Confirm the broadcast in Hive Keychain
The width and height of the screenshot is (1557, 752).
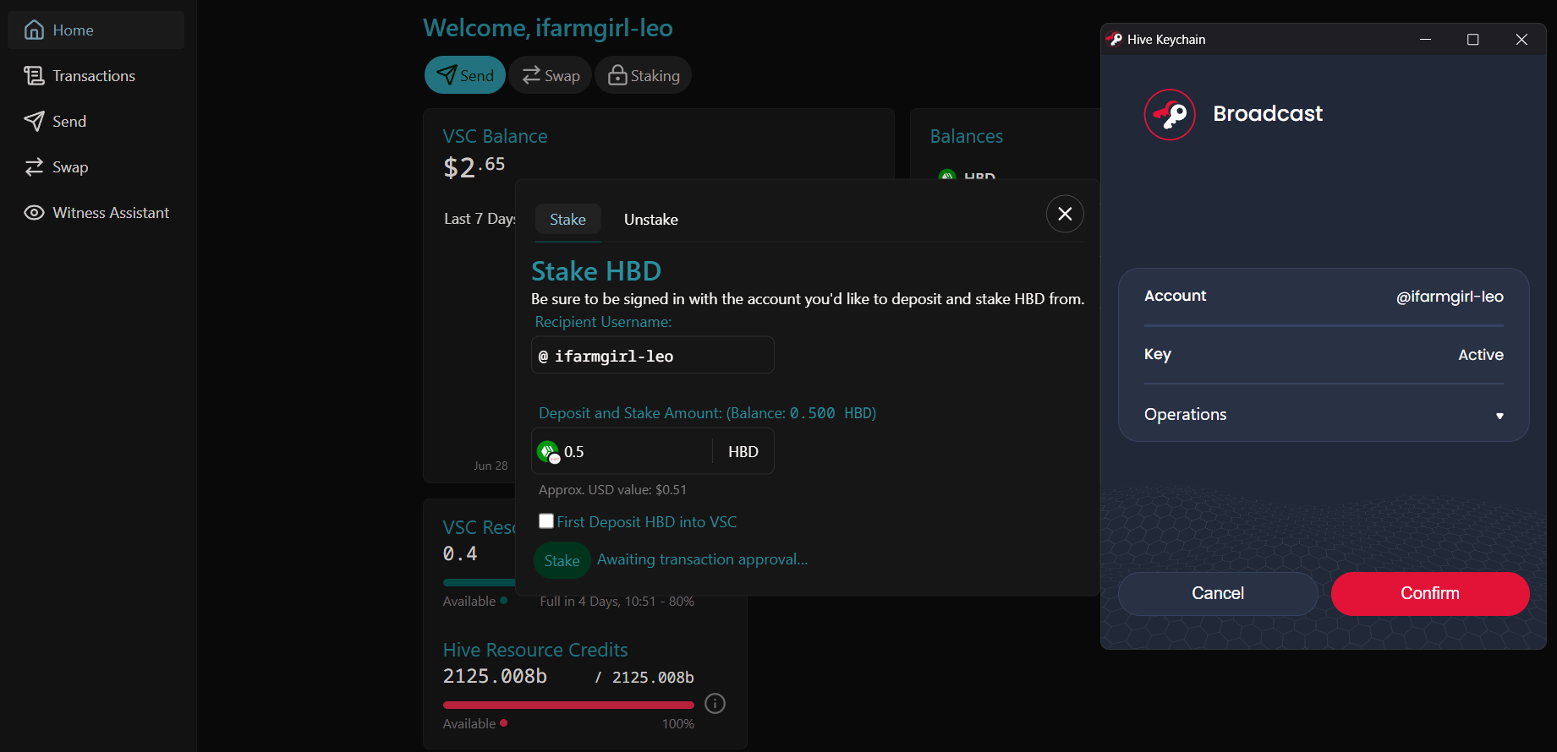pos(1430,593)
